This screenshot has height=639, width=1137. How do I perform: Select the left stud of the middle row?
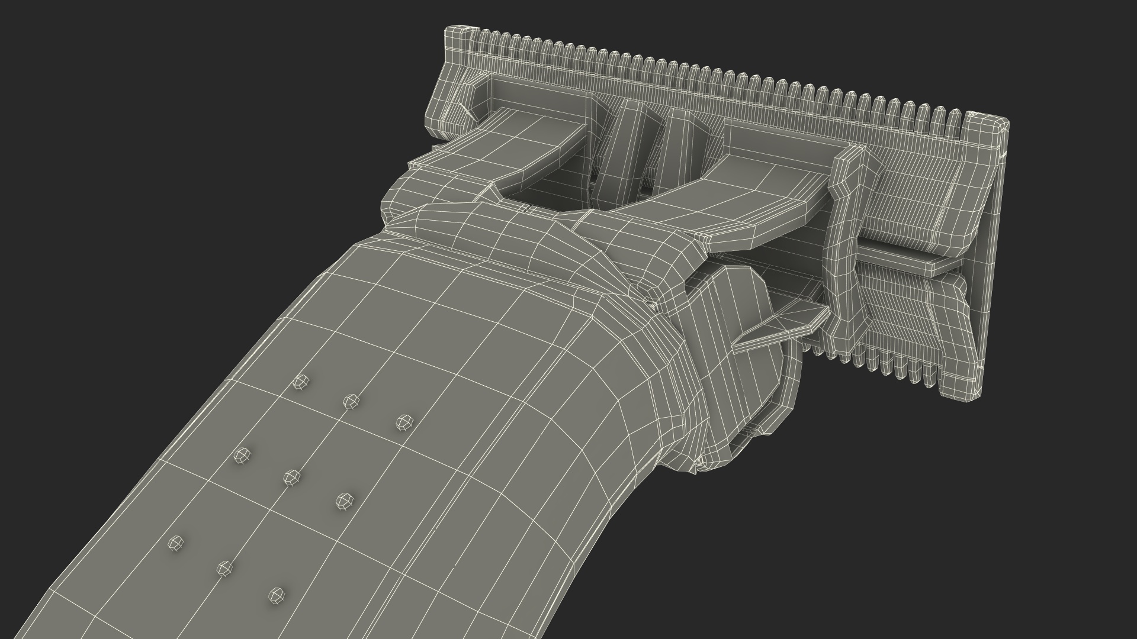(x=242, y=456)
